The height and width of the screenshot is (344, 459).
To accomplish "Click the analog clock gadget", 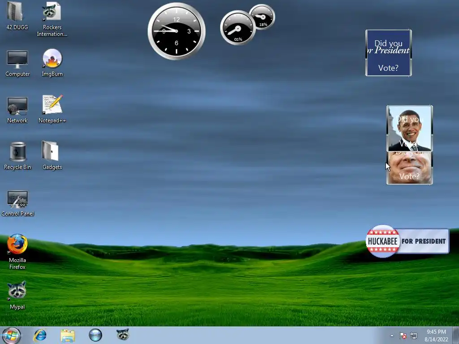I will 177,31.
